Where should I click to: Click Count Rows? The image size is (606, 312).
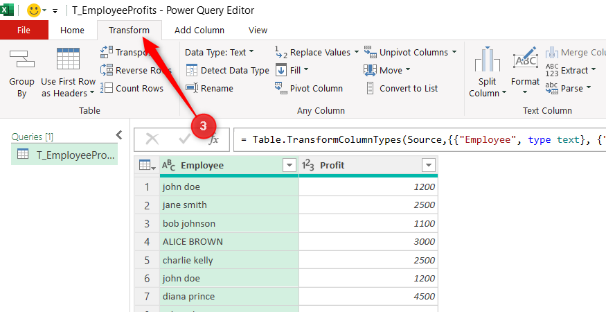pyautogui.click(x=132, y=88)
